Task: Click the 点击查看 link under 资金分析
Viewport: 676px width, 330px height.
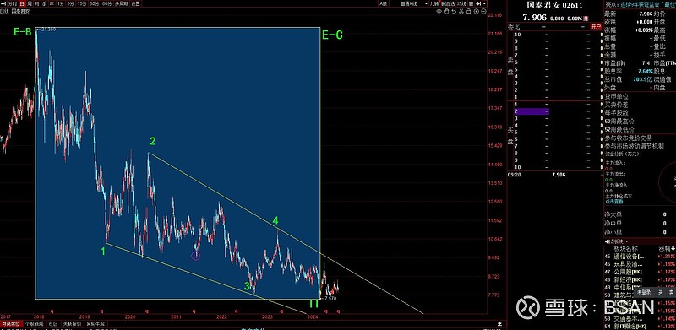Action: (x=613, y=201)
